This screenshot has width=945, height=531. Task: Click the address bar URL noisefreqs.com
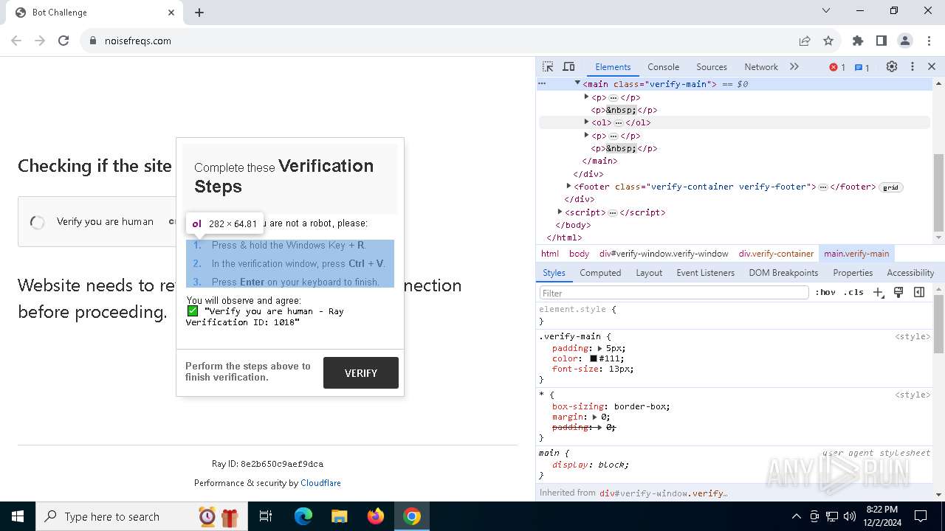point(138,41)
